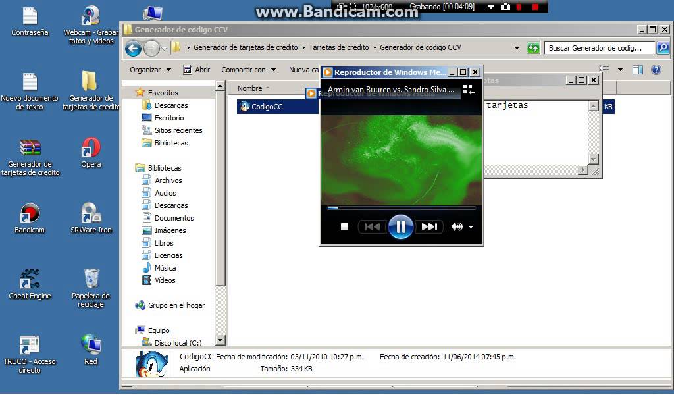
Task: Open Explorer help icon
Action: click(656, 70)
